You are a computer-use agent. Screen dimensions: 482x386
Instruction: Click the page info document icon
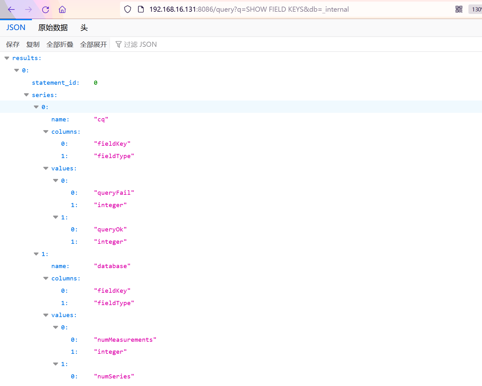(x=141, y=9)
